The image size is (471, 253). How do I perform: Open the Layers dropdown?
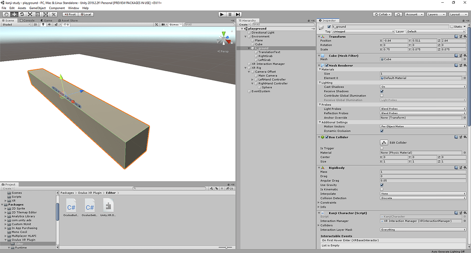[x=435, y=14]
